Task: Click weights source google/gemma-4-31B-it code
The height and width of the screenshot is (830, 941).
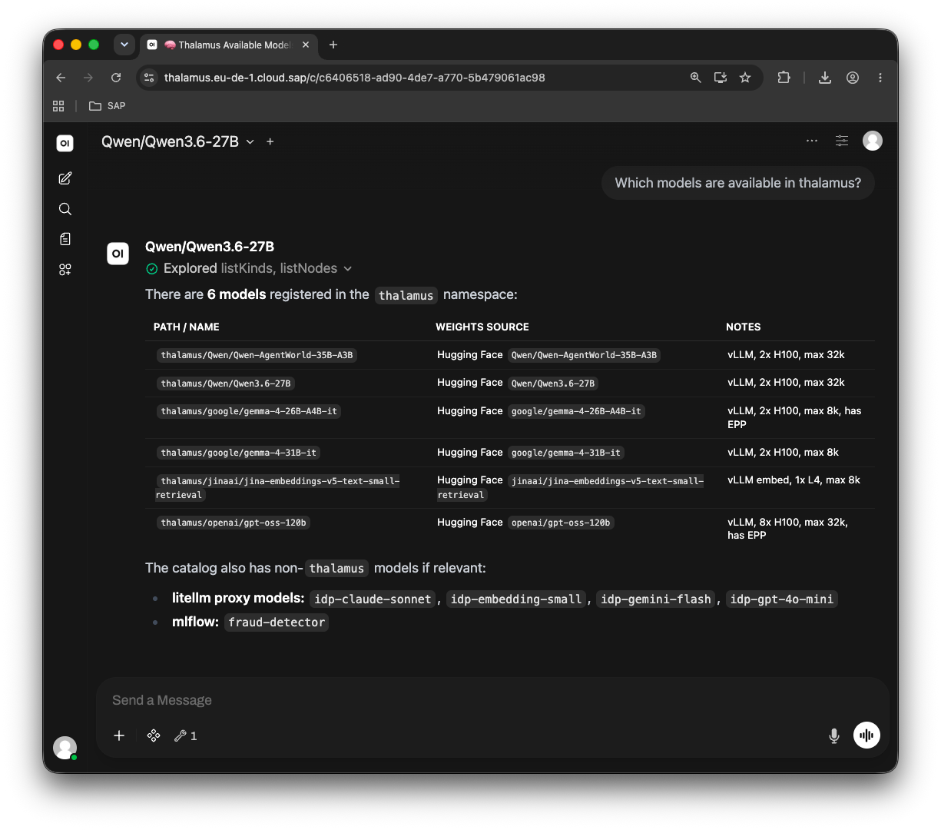Action: [566, 453]
